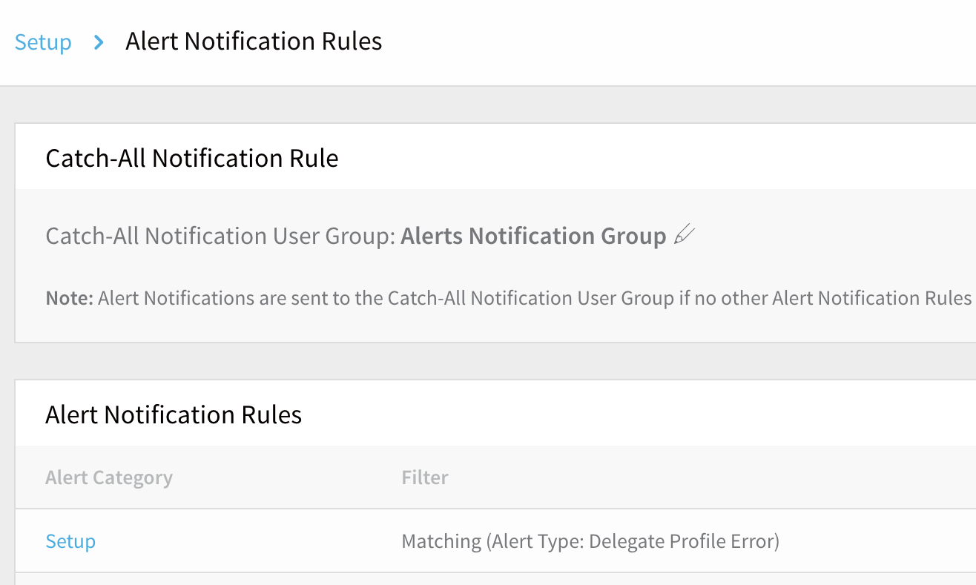Edit the Catch-All user group with pencil icon
The height and width of the screenshot is (585, 976).
pyautogui.click(x=685, y=236)
